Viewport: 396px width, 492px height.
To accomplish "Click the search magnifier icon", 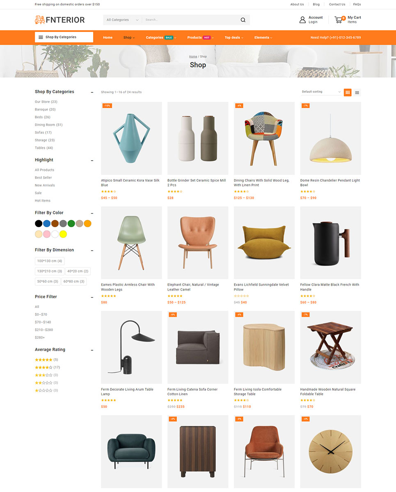I will [243, 20].
